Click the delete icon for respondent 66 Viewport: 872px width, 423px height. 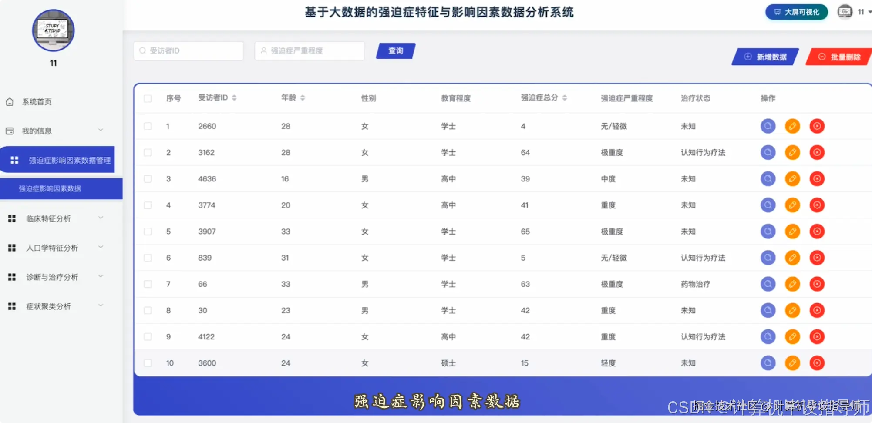coord(817,284)
